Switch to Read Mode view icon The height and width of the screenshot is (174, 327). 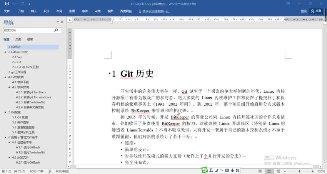pos(260,171)
